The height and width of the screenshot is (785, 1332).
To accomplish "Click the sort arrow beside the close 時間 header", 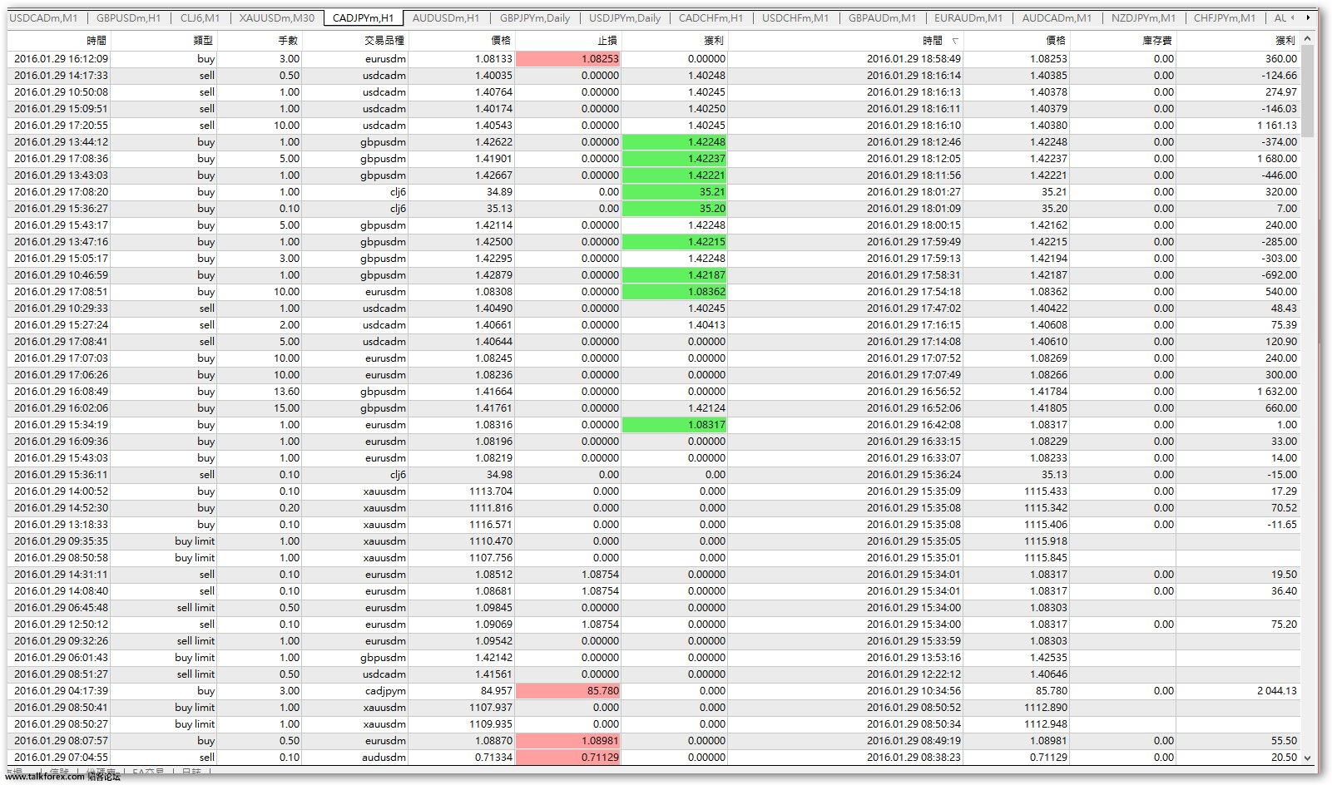I will click(954, 41).
